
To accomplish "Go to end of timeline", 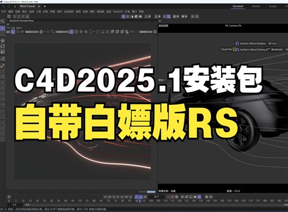I will (131, 197).
